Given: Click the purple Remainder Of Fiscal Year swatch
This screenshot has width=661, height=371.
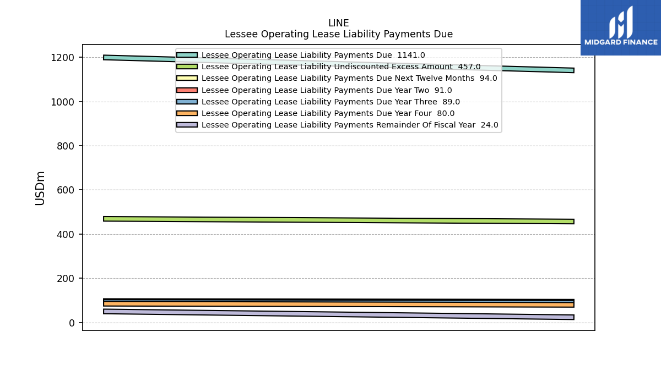Looking at the screenshot, I should coord(187,125).
